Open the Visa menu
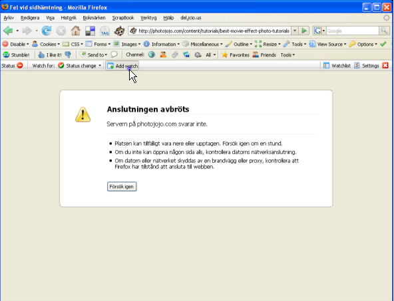Screen dimensions: 394x301 point(51,18)
